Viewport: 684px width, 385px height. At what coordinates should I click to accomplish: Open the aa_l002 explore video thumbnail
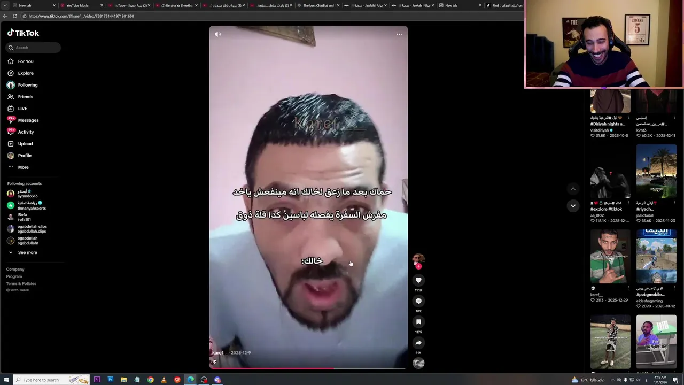[610, 172]
